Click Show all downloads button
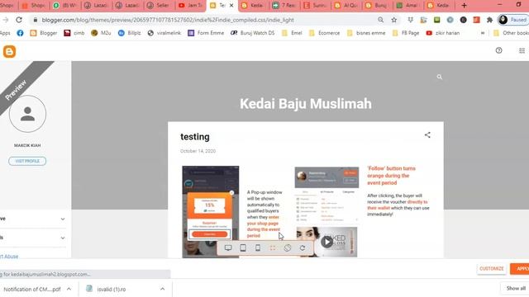The width and height of the screenshot is (529, 297). coord(515,288)
